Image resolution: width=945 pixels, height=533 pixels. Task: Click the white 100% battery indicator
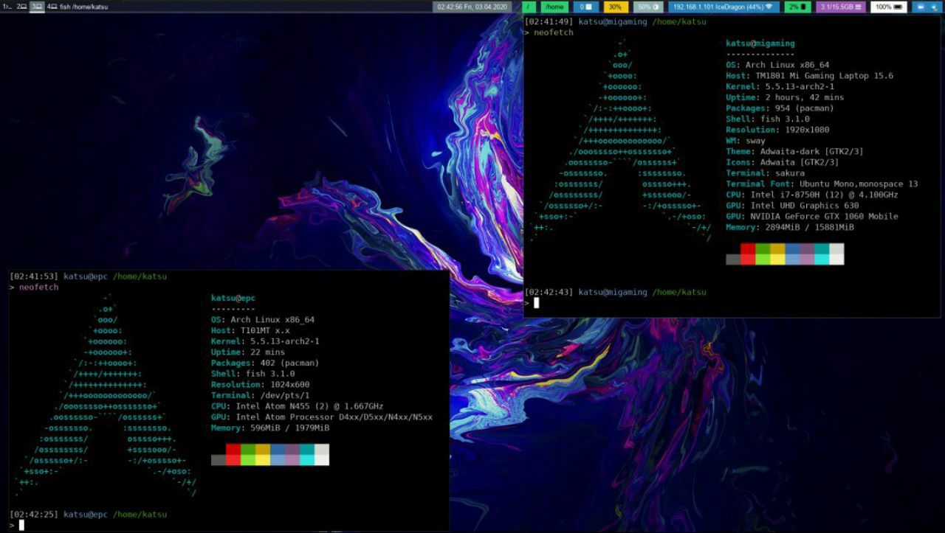(889, 7)
